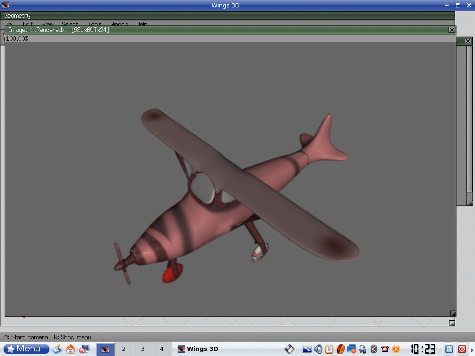Collapse the panel using the right edge arrow
Screen dimensions: 475x356
(x=472, y=349)
